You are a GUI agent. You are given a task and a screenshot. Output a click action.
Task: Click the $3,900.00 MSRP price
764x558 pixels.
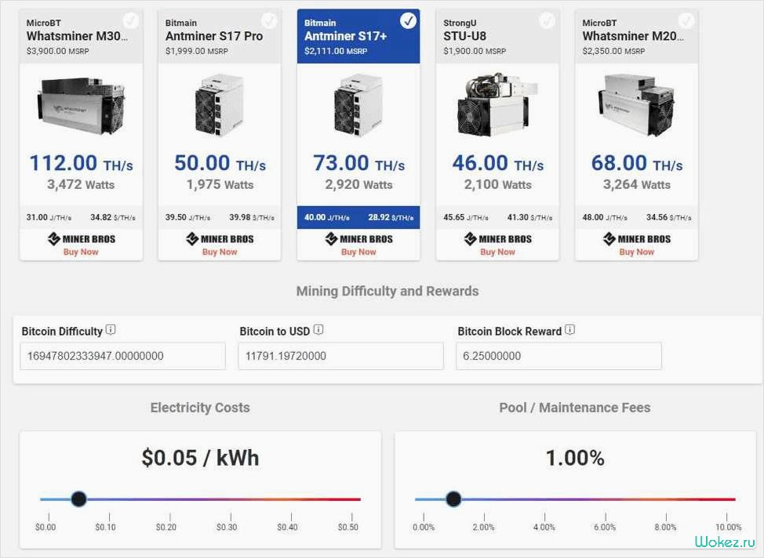pyautogui.click(x=57, y=51)
